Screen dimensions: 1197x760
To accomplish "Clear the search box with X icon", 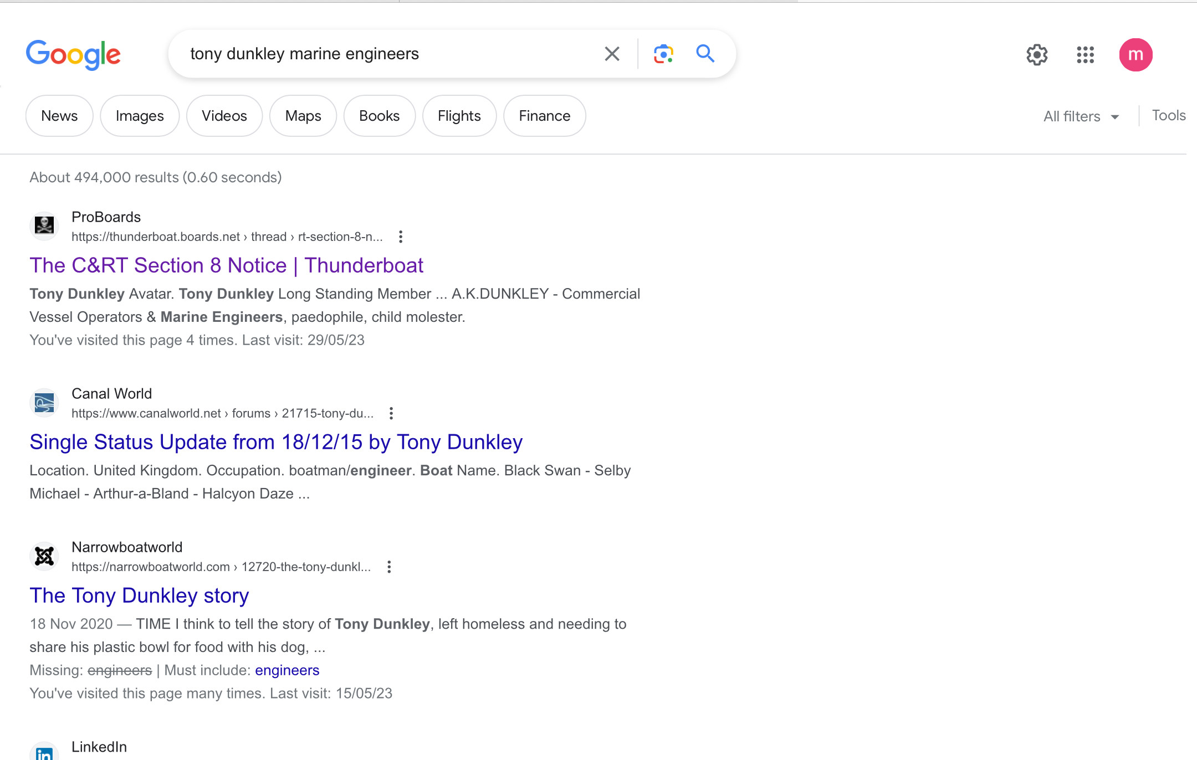I will (612, 54).
